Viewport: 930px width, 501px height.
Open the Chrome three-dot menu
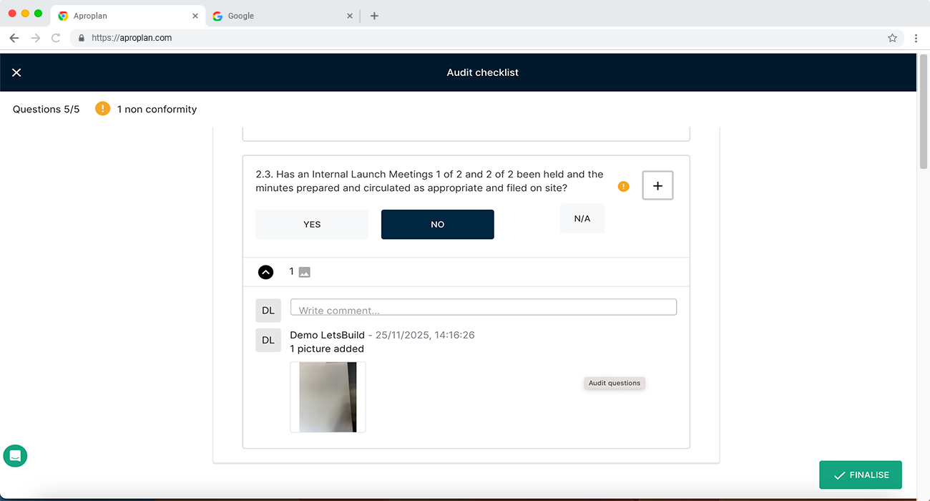pos(916,38)
